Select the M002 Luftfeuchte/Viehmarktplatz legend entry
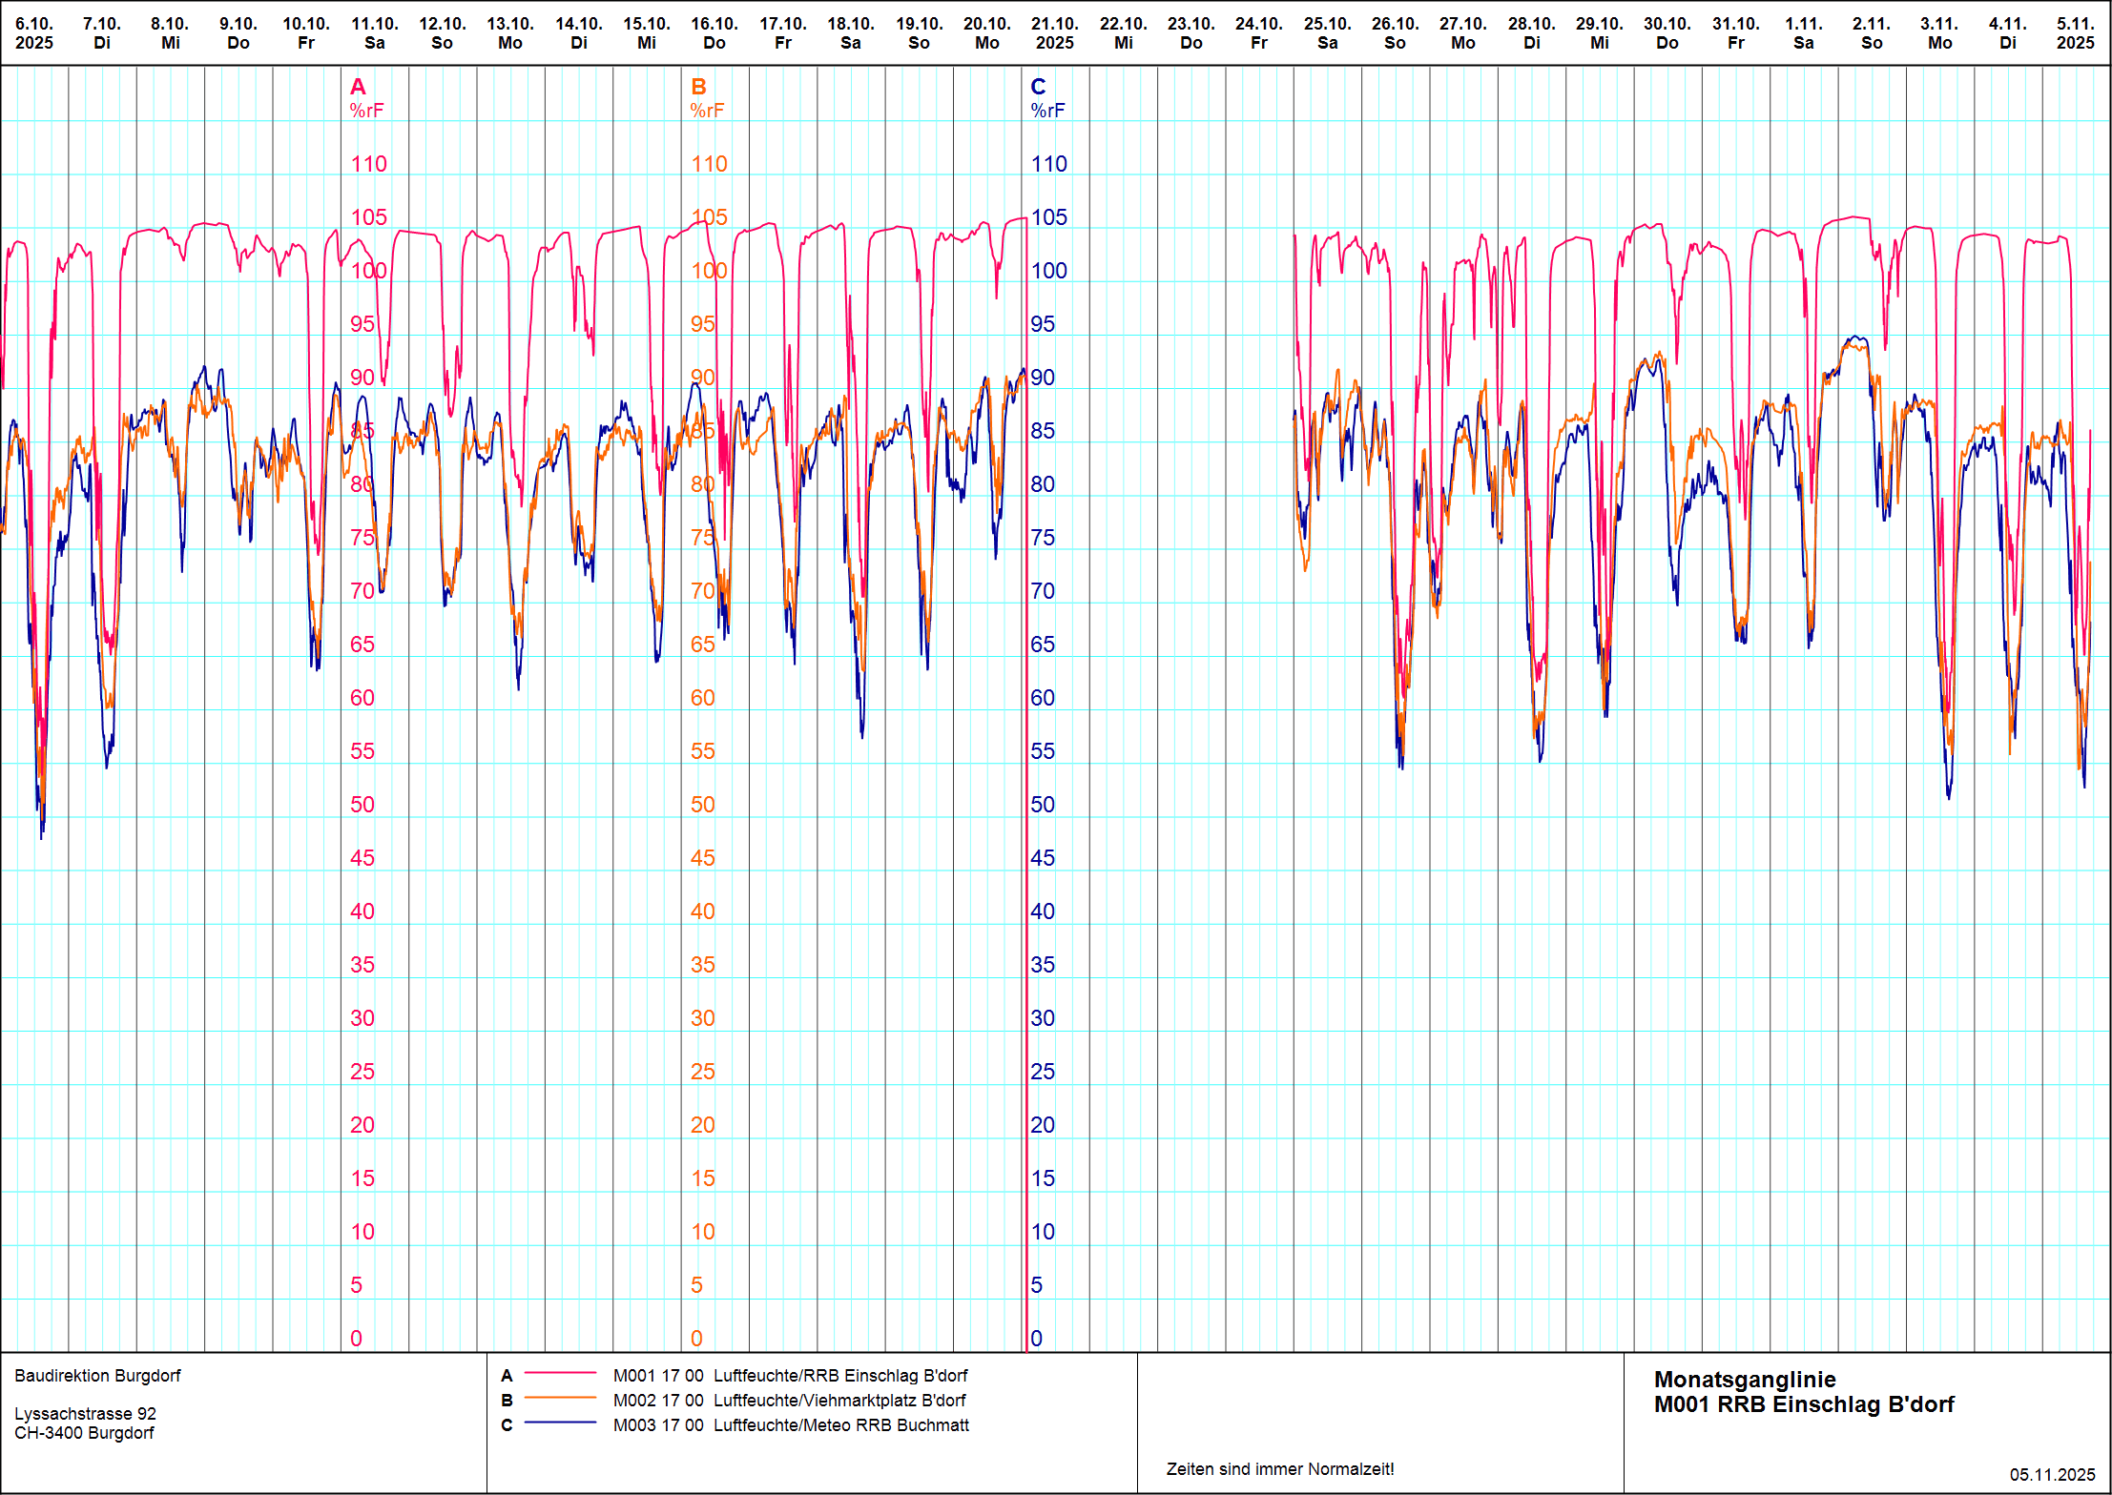2112x1495 pixels. [789, 1401]
